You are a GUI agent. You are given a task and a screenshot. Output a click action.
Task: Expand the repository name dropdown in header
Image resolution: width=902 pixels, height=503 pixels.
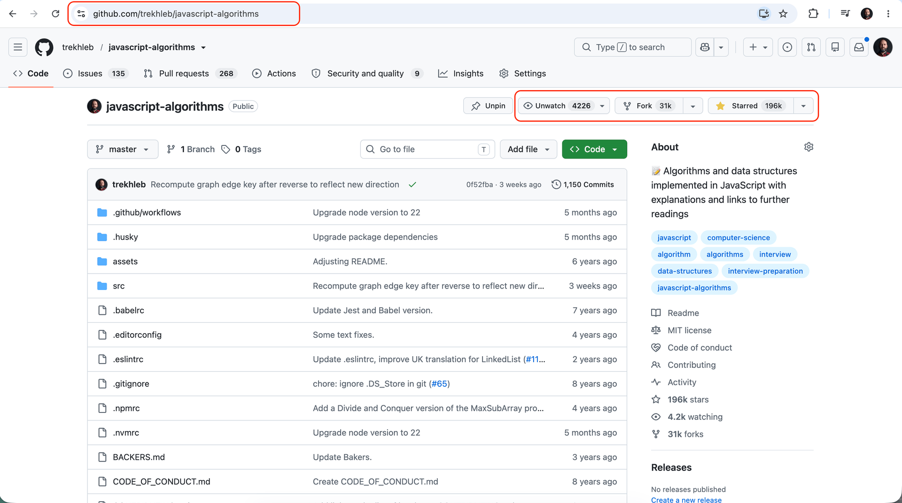203,47
